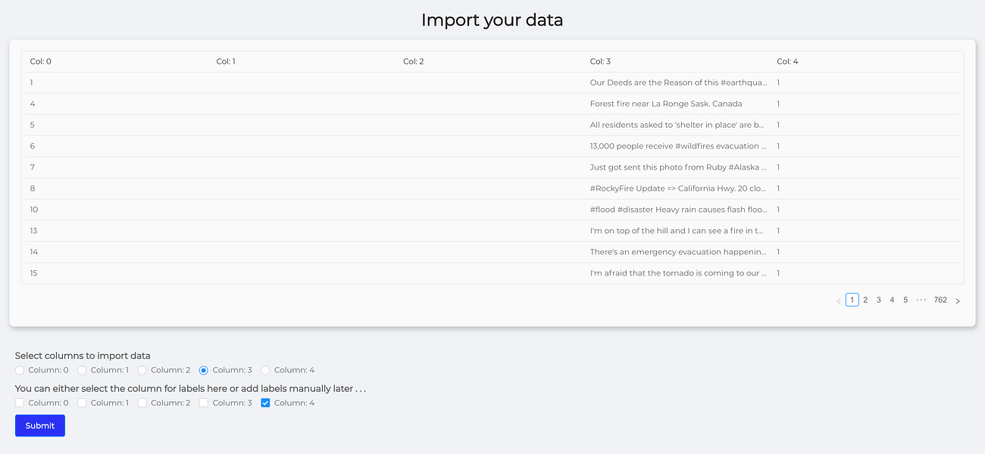Image resolution: width=985 pixels, height=454 pixels.
Task: Select Column: 1 radio for data import
Action: [82, 370]
